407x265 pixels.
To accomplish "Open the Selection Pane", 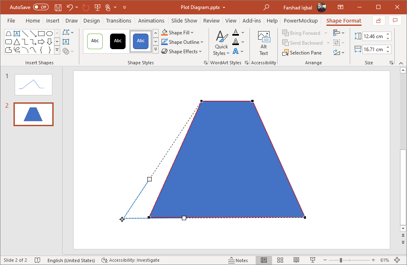I will (x=302, y=52).
